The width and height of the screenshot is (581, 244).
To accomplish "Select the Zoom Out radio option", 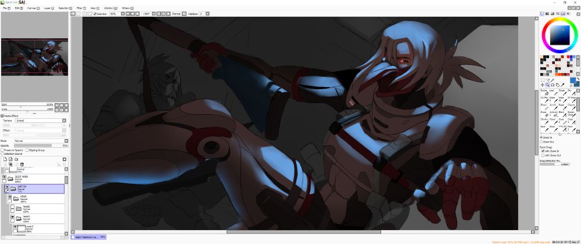I will (541, 141).
